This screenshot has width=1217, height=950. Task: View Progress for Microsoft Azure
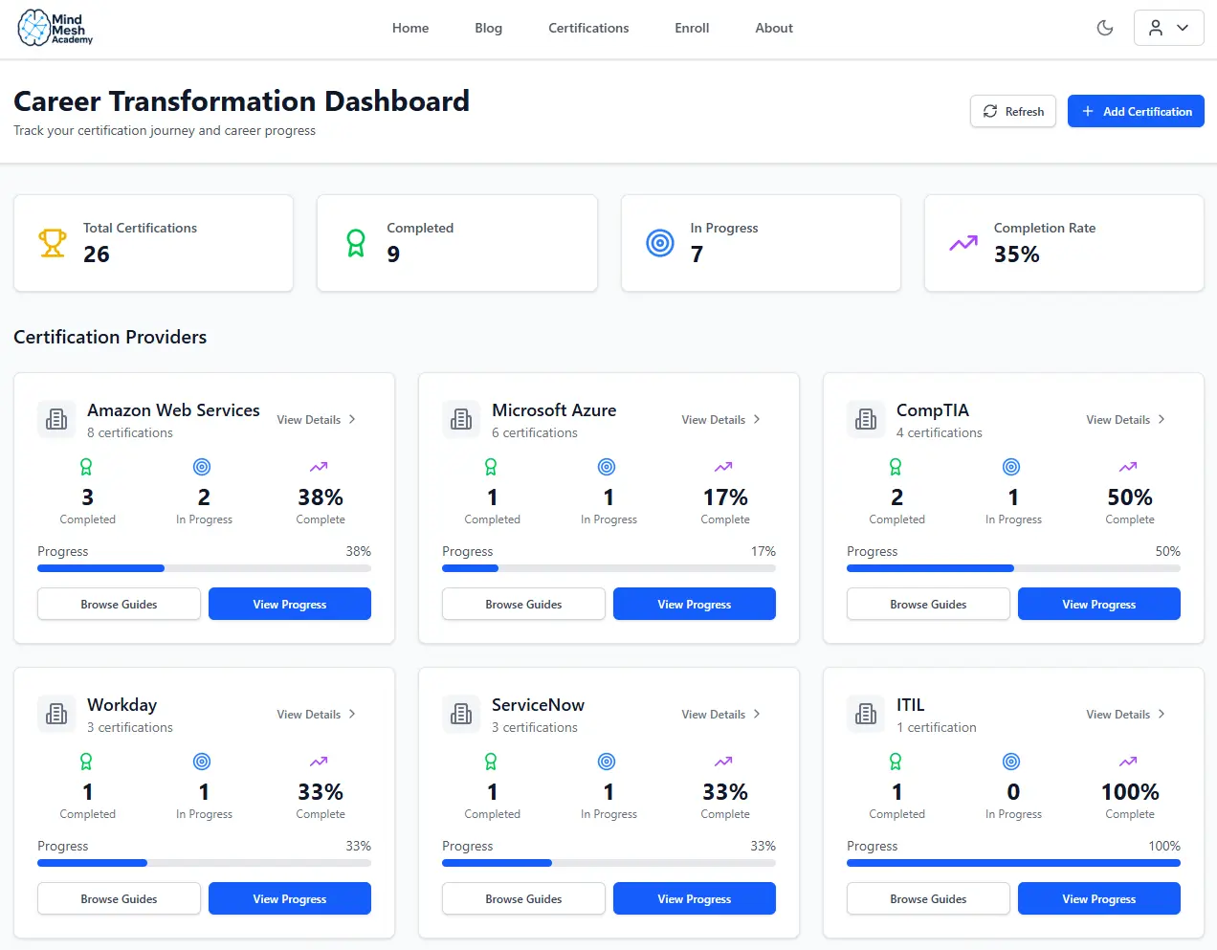point(695,604)
